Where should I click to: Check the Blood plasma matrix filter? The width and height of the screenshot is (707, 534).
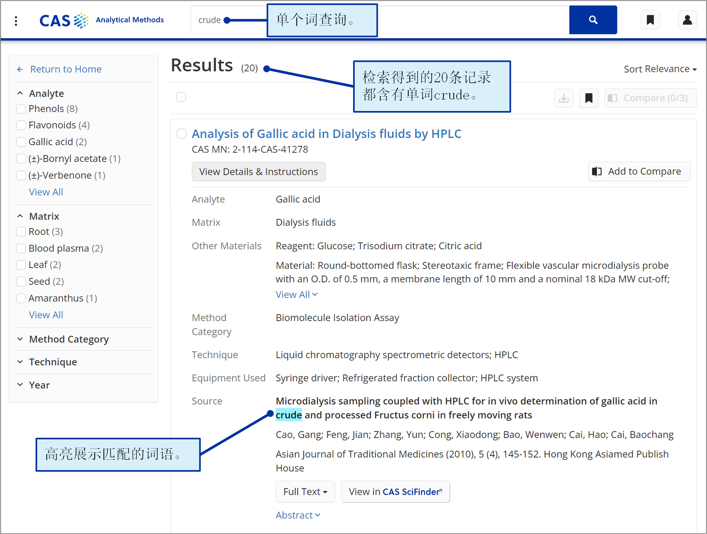point(21,248)
